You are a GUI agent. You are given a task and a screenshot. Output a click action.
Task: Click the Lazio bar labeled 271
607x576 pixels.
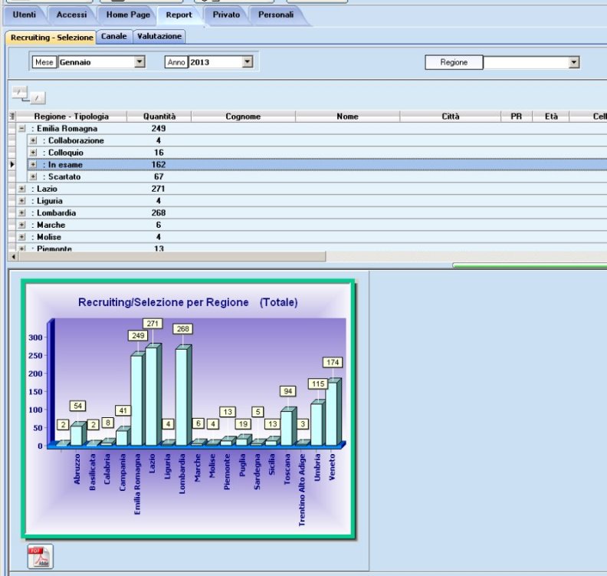[x=152, y=396]
